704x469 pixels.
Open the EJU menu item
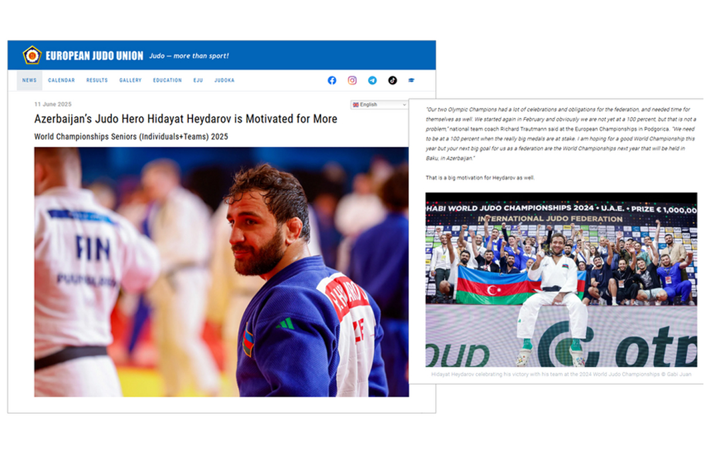[x=198, y=80]
